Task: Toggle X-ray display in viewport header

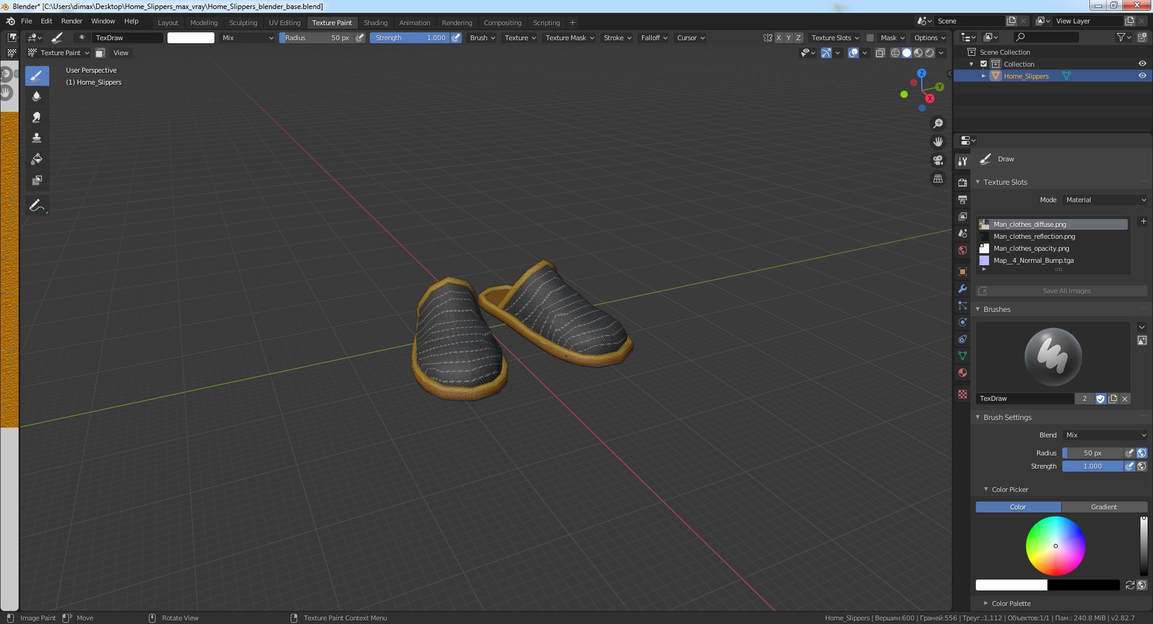Action: [880, 53]
